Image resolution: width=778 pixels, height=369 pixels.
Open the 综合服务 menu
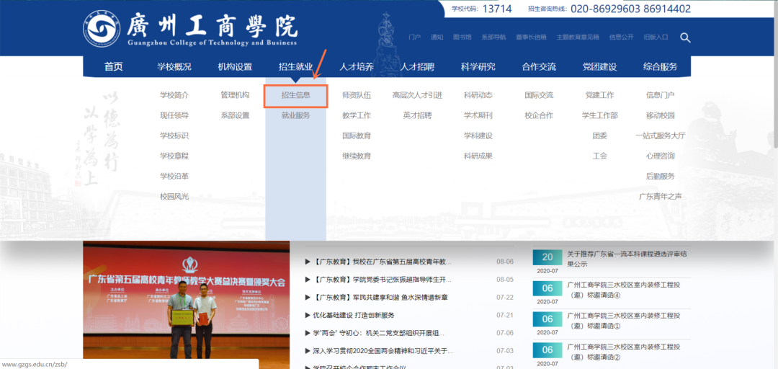660,67
